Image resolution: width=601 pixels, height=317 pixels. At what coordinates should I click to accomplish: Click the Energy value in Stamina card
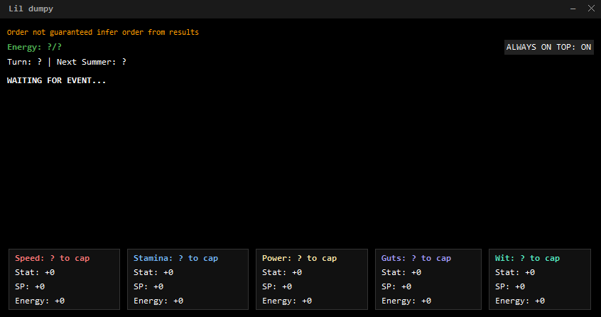pyautogui.click(x=158, y=301)
